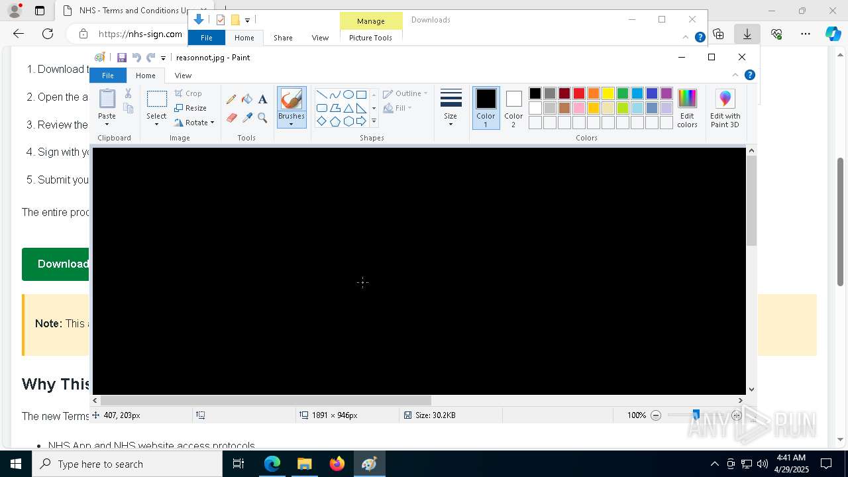
Task: Choose the Pentagon shape
Action: click(335, 121)
